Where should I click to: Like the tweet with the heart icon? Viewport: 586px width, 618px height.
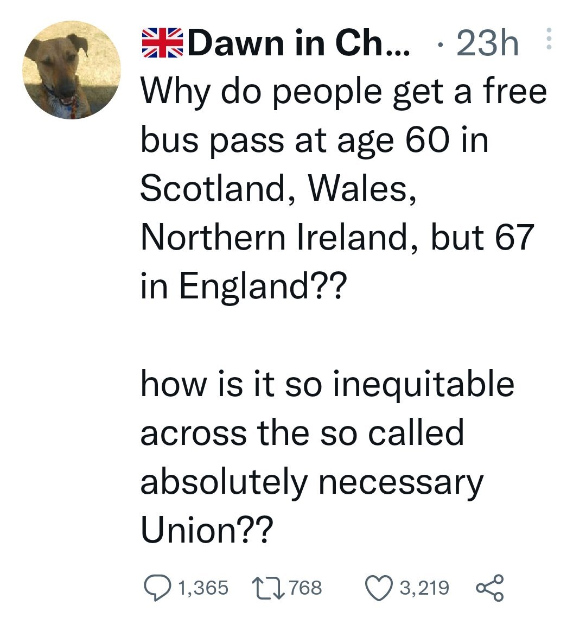click(x=379, y=588)
